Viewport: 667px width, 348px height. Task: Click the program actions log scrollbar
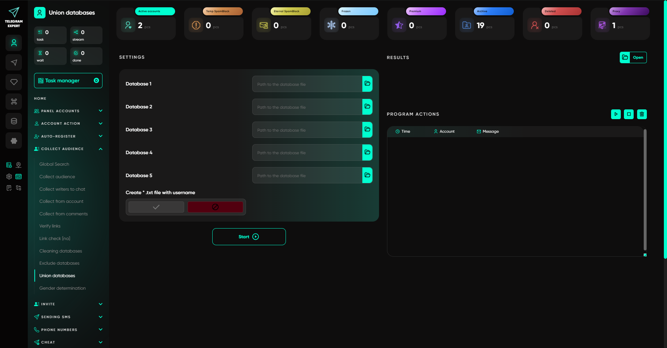click(x=645, y=190)
